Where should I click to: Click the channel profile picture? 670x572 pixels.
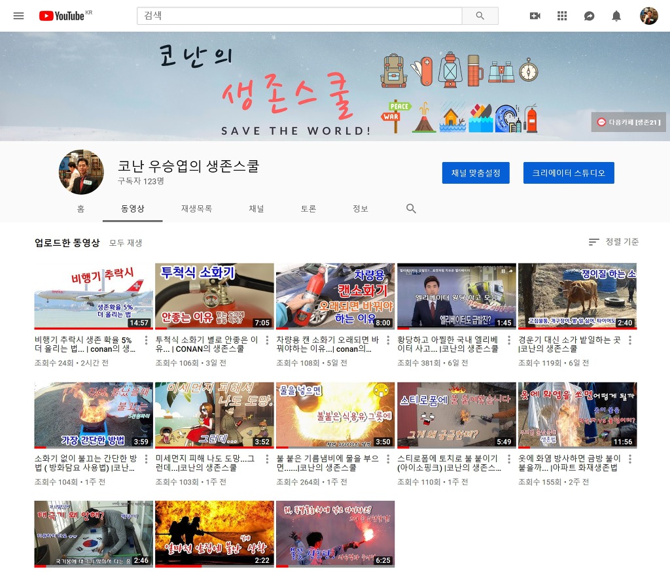(x=81, y=172)
